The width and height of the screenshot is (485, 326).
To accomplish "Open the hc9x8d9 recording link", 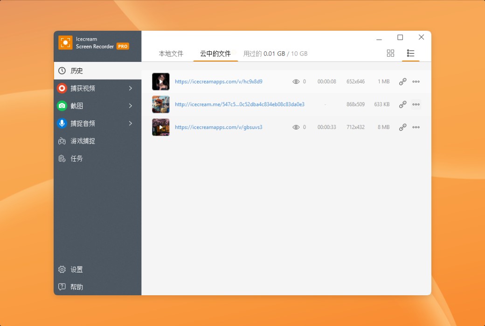I will [219, 81].
